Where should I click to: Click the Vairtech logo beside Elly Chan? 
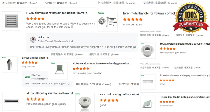(x=28, y=77)
